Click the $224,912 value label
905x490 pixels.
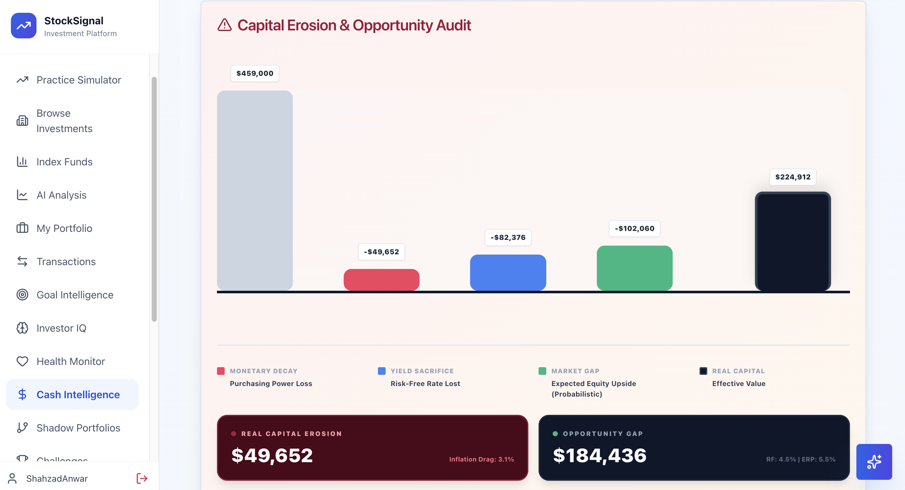(x=793, y=177)
